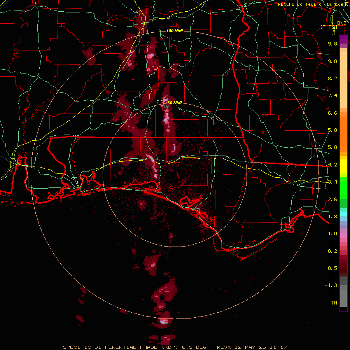Screen dimensions: 350x350
Task: Click the DKD label above the scale
Action: click(x=342, y=23)
